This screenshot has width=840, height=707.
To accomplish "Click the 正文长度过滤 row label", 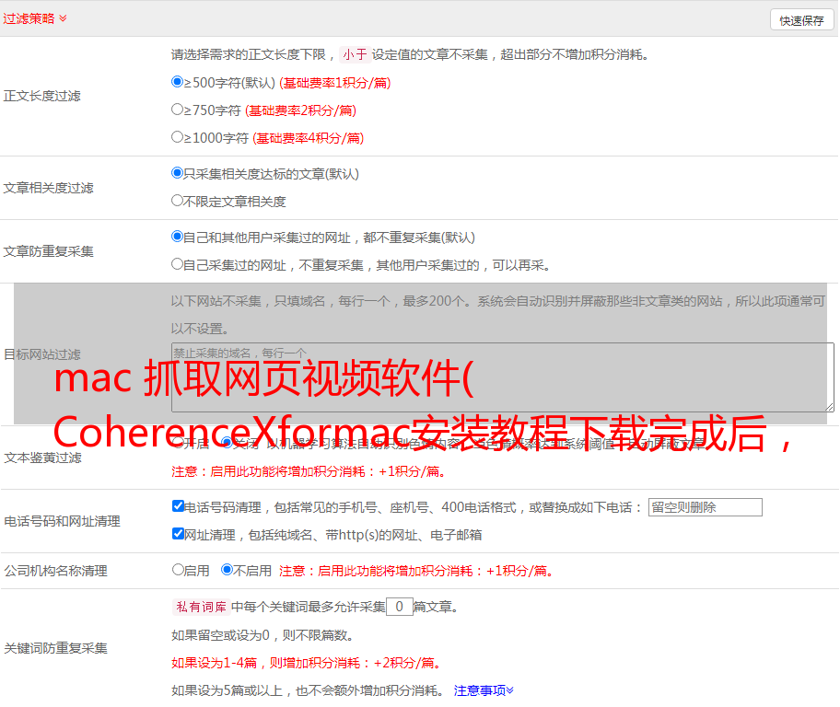I will [41, 96].
